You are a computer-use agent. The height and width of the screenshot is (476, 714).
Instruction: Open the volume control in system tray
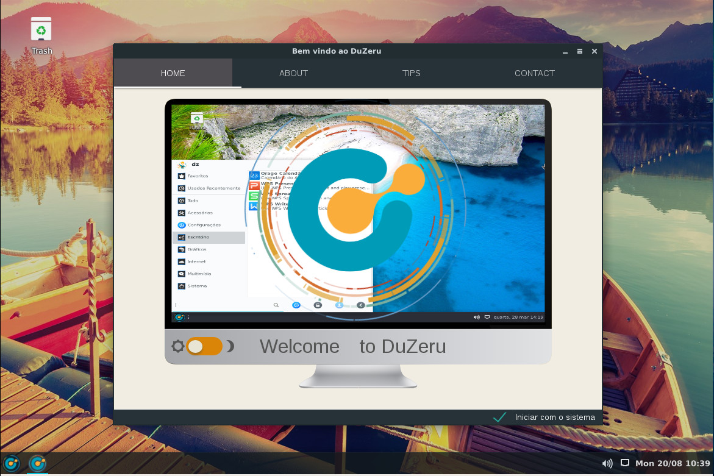[607, 463]
